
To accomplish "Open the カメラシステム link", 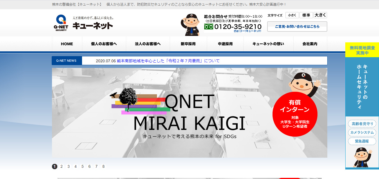I will coord(362,132).
